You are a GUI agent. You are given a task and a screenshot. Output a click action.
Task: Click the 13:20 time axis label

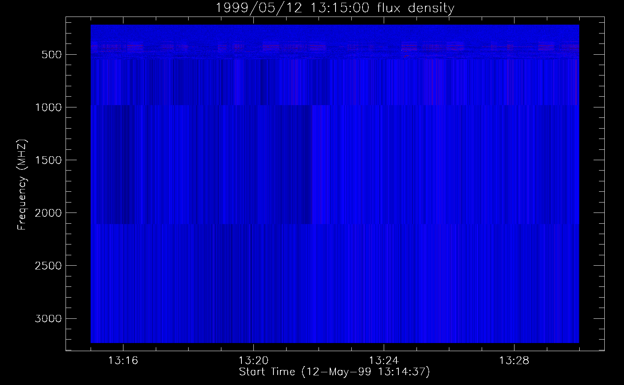(253, 361)
